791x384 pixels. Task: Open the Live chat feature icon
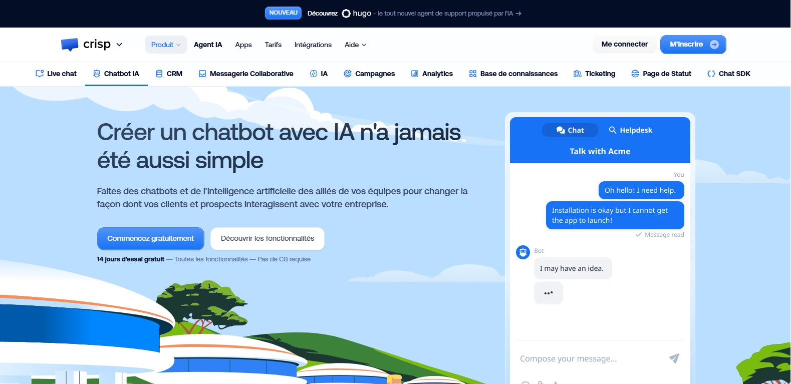40,74
